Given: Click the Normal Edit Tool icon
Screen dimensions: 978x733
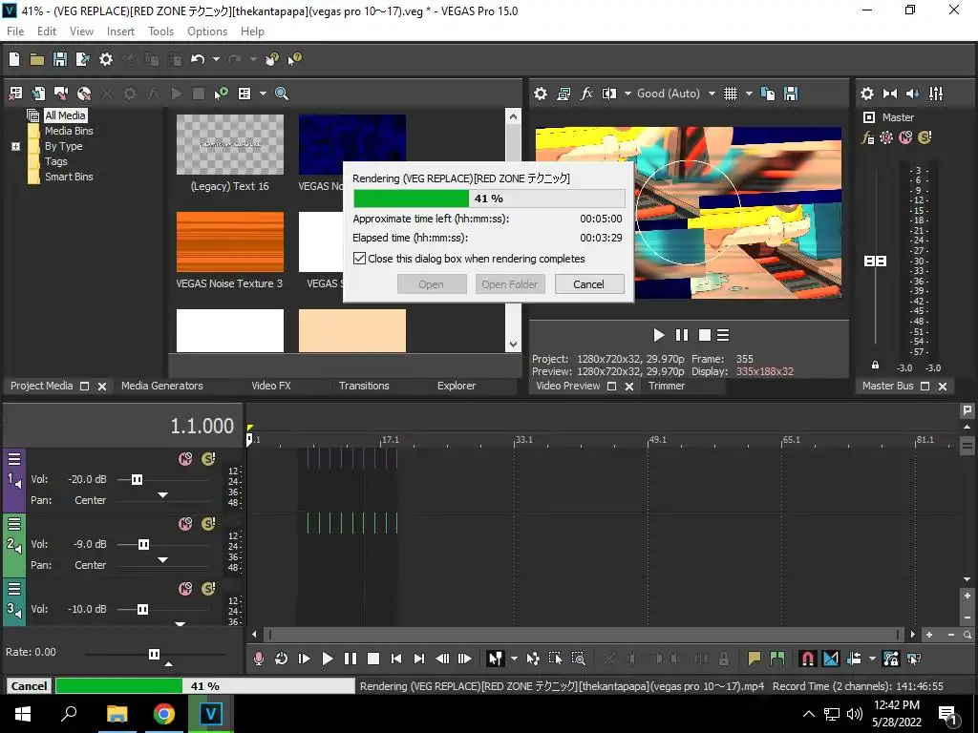Looking at the screenshot, I should point(496,659).
